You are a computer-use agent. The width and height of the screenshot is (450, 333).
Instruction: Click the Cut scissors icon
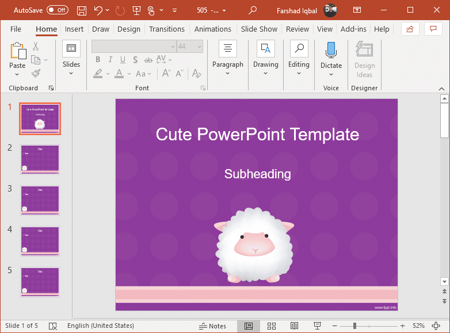coord(36,46)
